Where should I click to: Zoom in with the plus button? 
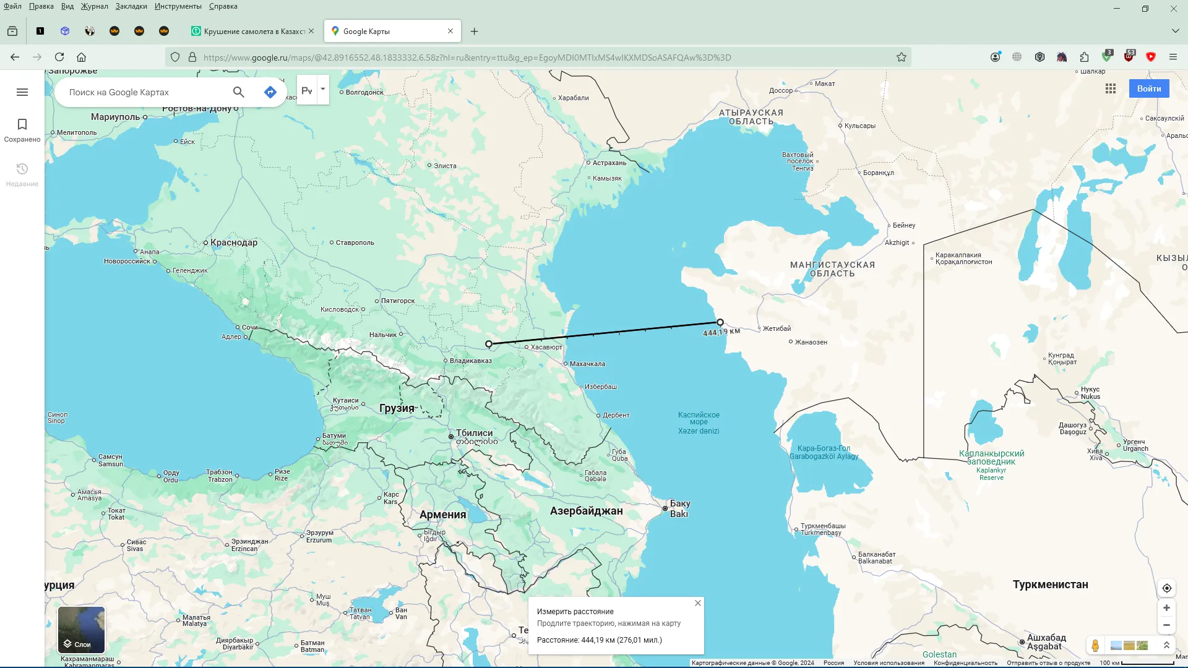pyautogui.click(x=1166, y=608)
